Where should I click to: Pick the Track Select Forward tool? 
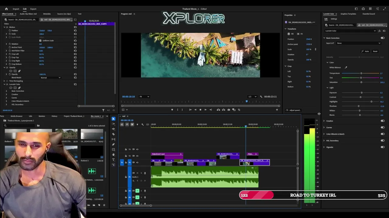(113, 124)
